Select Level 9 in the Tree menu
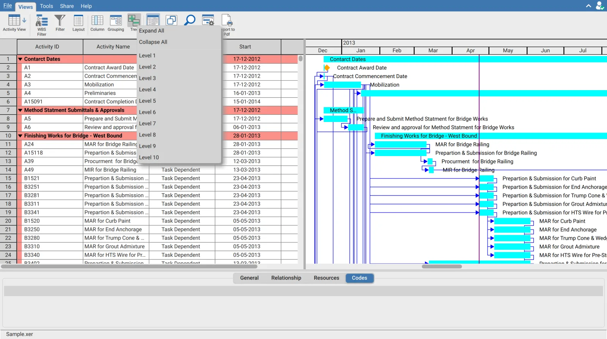This screenshot has width=607, height=339. (179, 146)
